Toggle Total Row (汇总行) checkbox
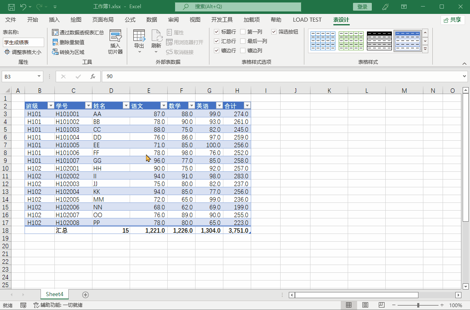The image size is (470, 310). [217, 41]
